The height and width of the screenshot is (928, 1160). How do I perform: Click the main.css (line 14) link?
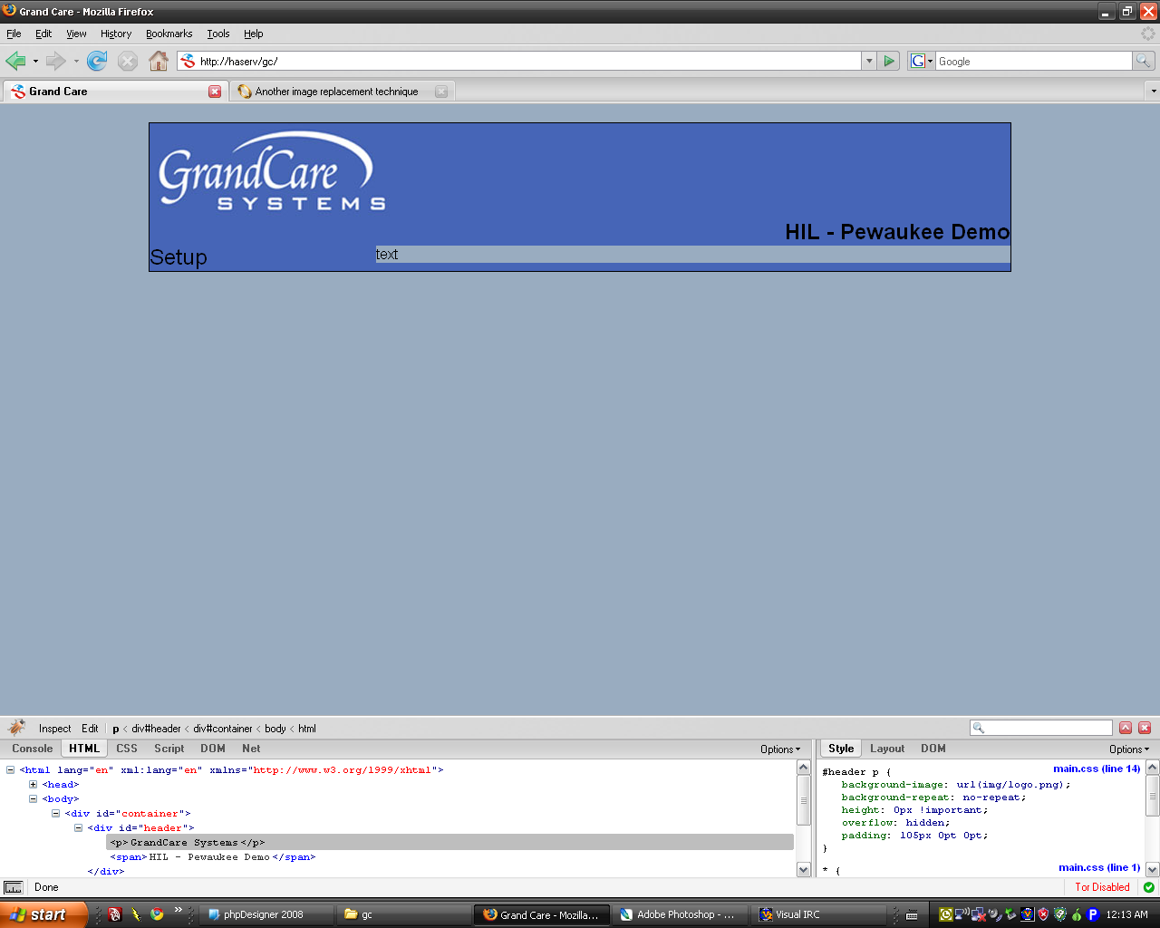coord(1097,768)
